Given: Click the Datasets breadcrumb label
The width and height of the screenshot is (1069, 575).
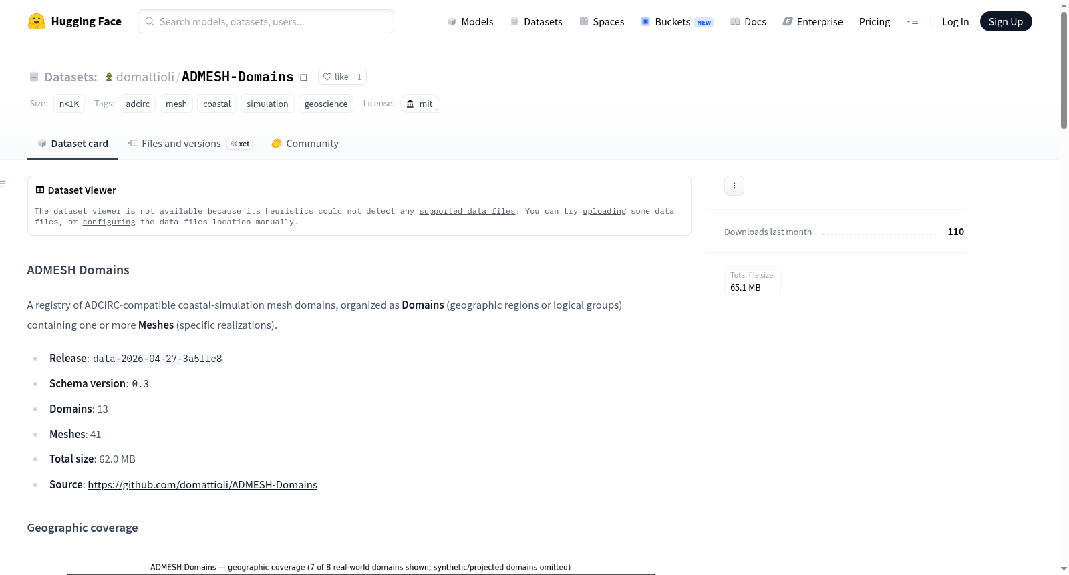Looking at the screenshot, I should pyautogui.click(x=70, y=77).
